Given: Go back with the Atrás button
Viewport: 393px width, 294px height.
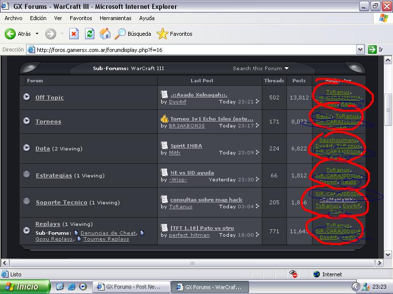Looking at the screenshot, I should 18,34.
